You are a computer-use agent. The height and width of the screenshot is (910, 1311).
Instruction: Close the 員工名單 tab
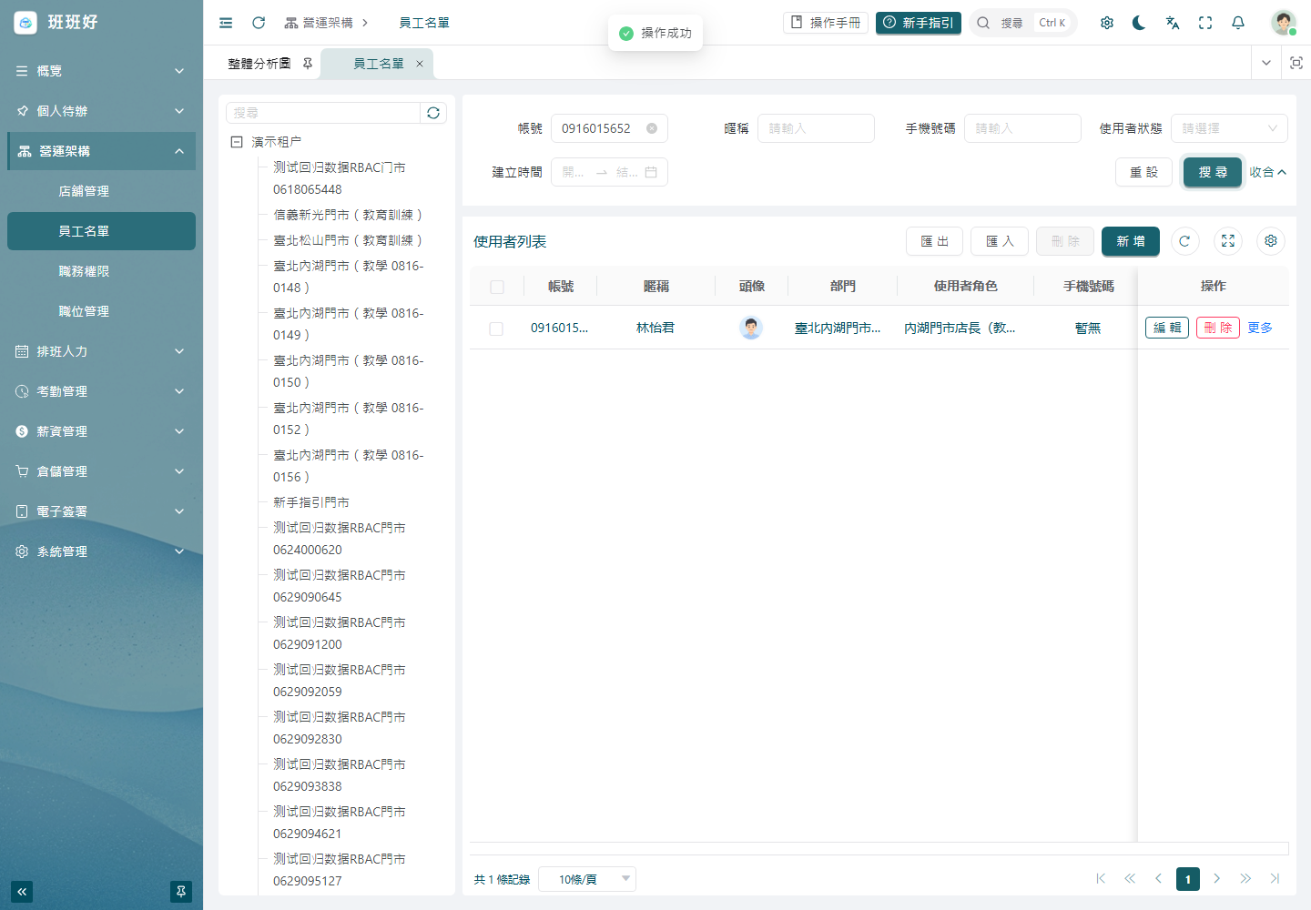pos(420,64)
